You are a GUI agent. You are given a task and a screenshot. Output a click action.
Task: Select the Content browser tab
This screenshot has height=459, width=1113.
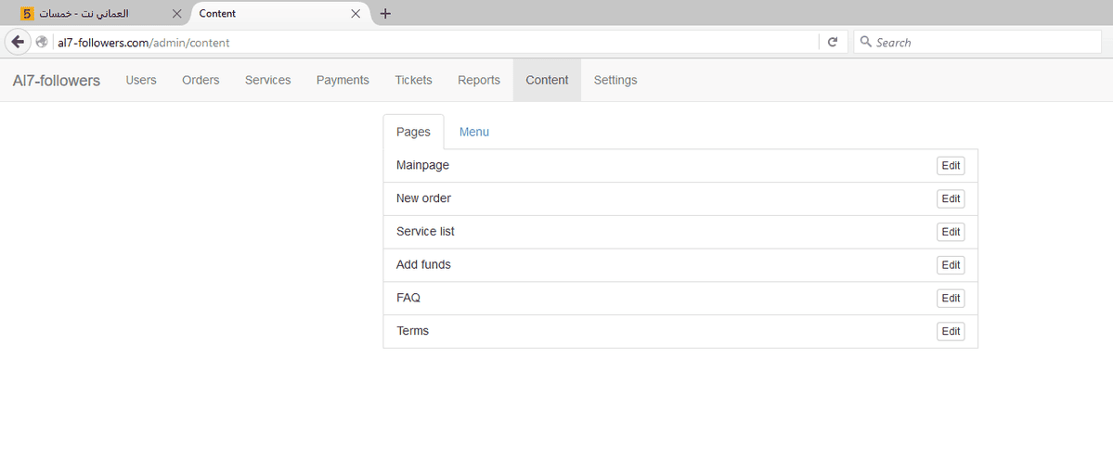pyautogui.click(x=280, y=14)
